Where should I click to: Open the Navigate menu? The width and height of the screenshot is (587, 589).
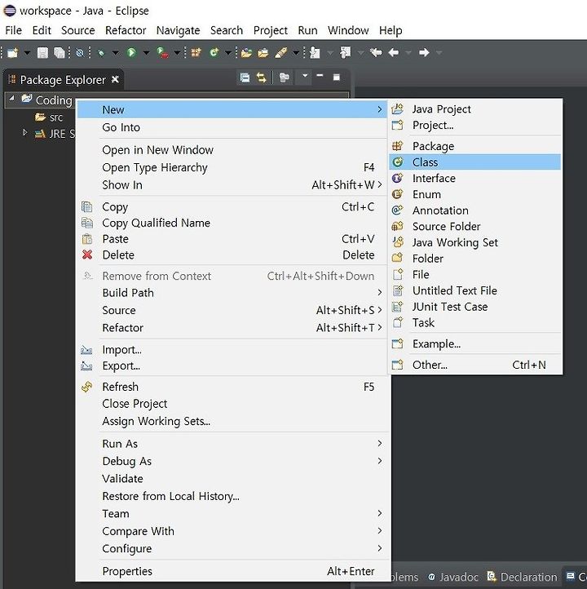point(179,30)
